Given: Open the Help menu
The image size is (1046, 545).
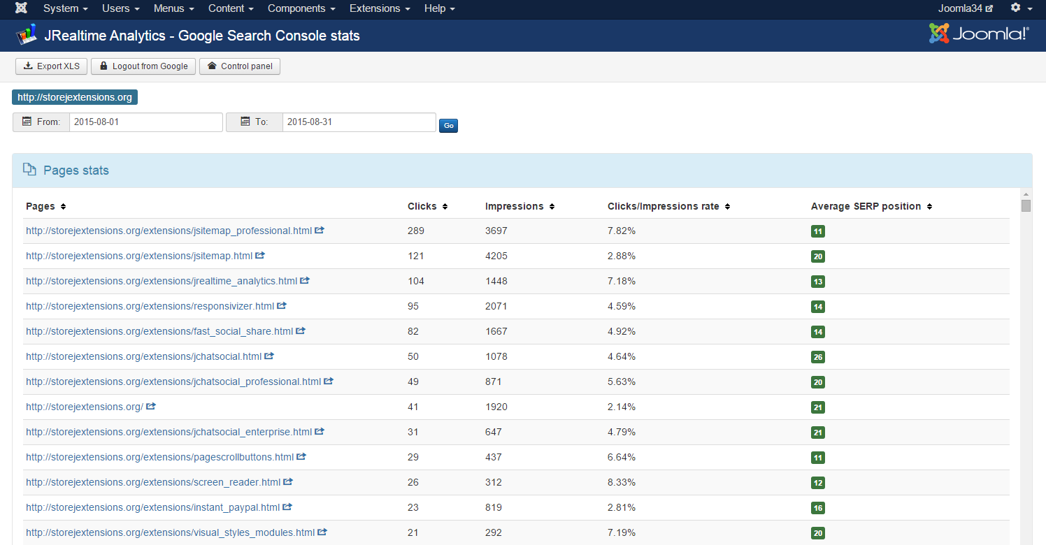Looking at the screenshot, I should [440, 8].
